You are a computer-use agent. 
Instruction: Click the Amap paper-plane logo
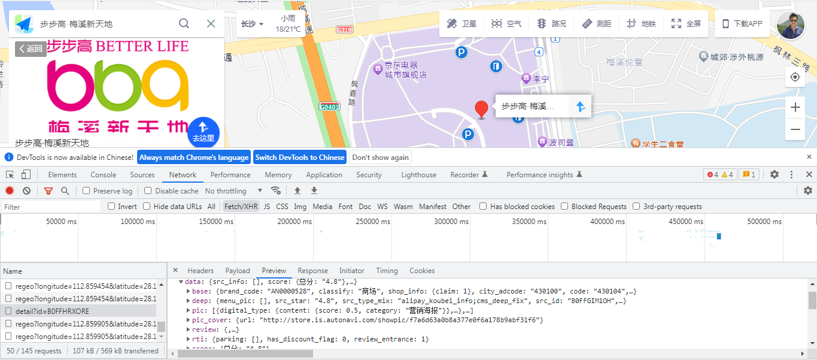(x=24, y=24)
